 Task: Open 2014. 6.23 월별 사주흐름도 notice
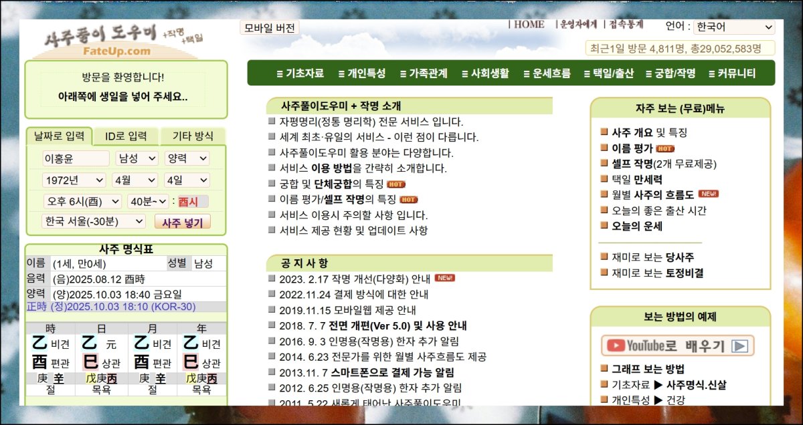[x=383, y=357]
